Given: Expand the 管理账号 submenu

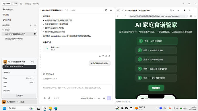Looking at the screenshot, I should (x=19, y=73).
